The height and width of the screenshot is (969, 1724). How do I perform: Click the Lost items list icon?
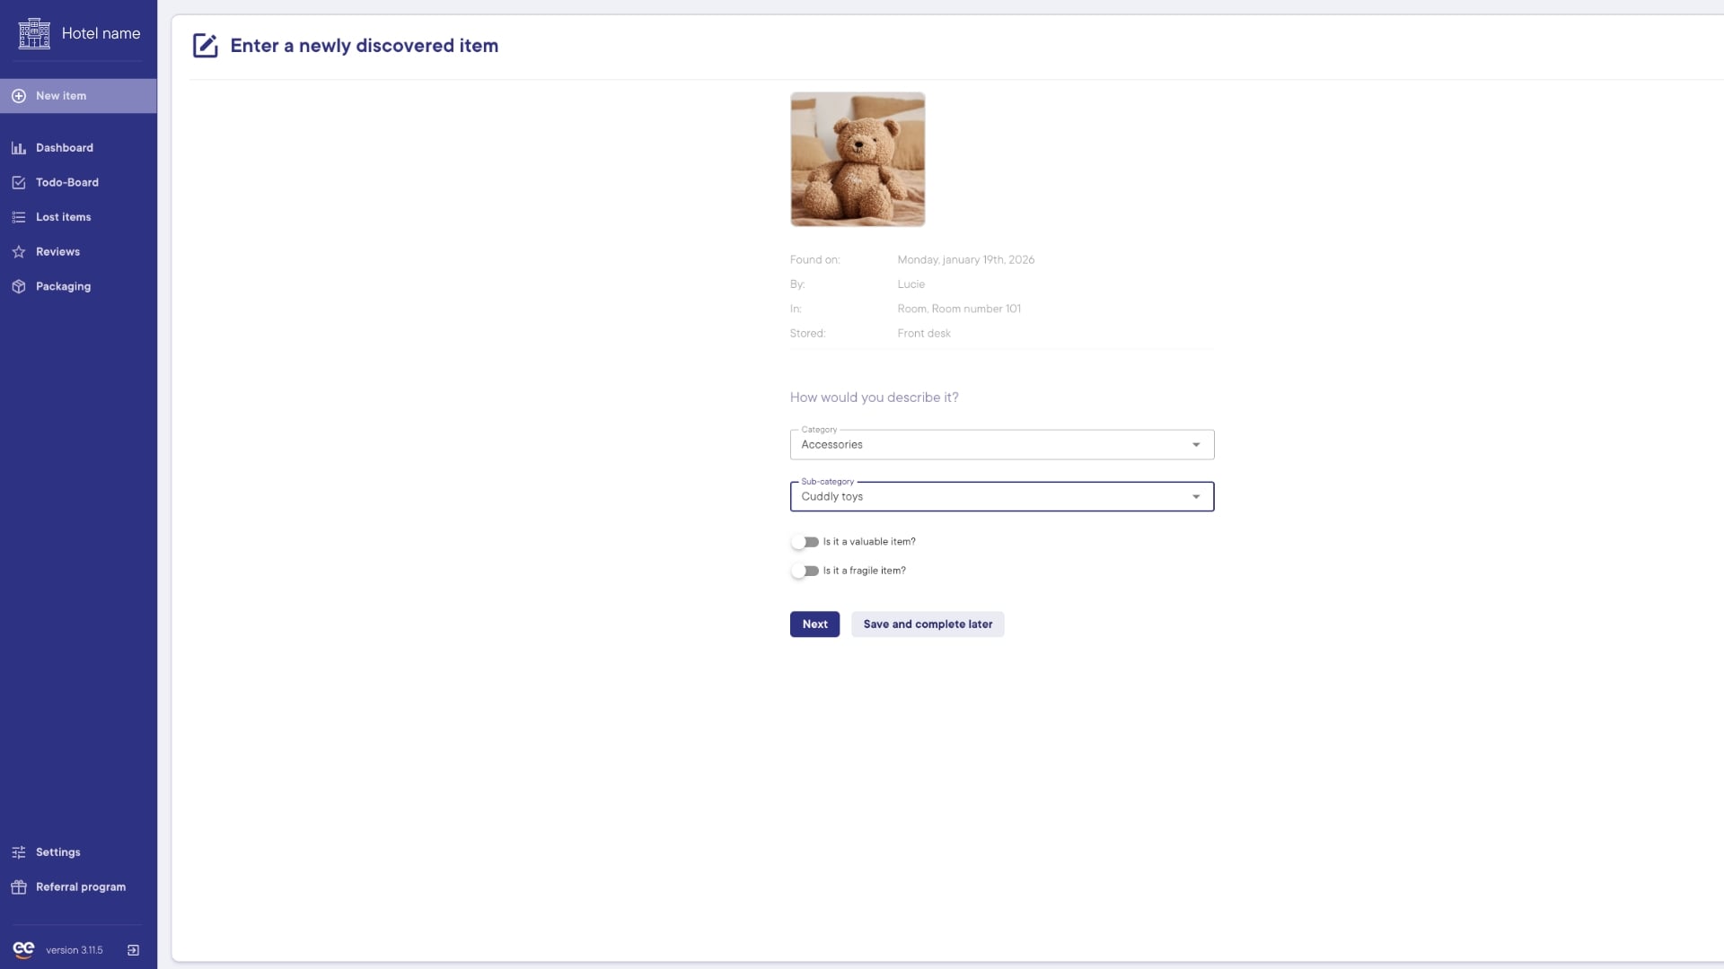19,217
